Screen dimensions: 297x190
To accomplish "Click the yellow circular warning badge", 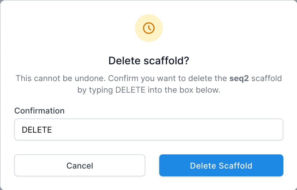I will [x=149, y=28].
